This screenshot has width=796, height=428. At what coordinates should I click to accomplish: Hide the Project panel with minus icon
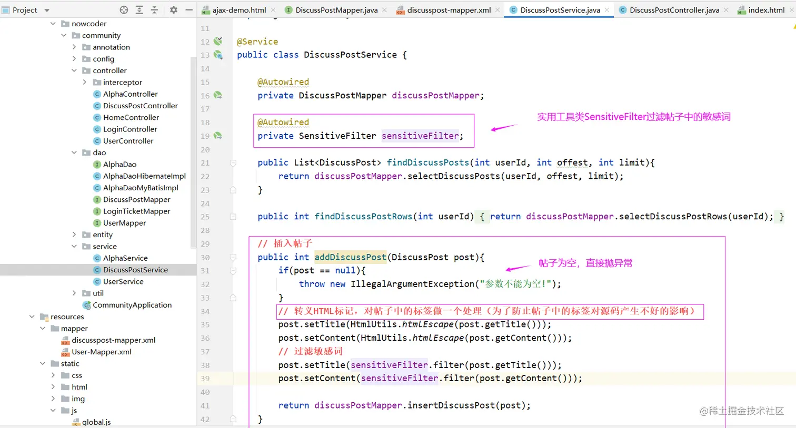tap(189, 10)
